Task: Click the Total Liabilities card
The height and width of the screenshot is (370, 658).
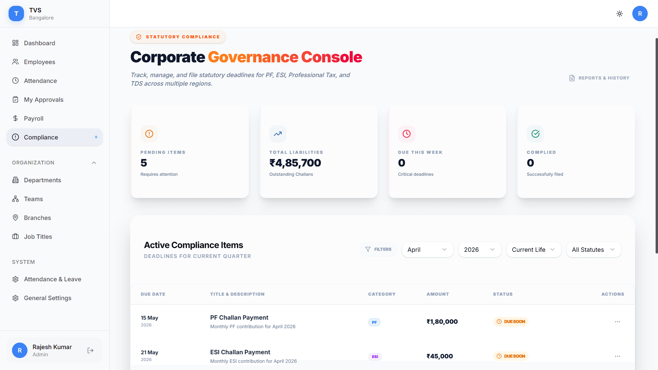Action: coord(319,151)
